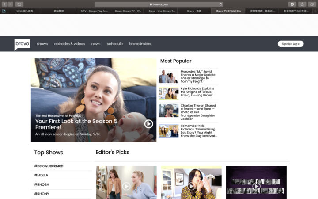Open Safari downloads icon
Viewport: 318px width, 199px height.
tap(292, 4)
